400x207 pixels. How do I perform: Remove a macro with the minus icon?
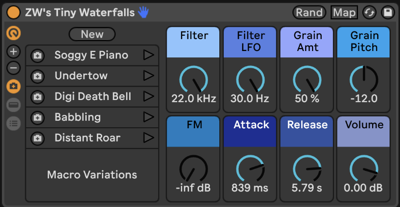point(13,68)
